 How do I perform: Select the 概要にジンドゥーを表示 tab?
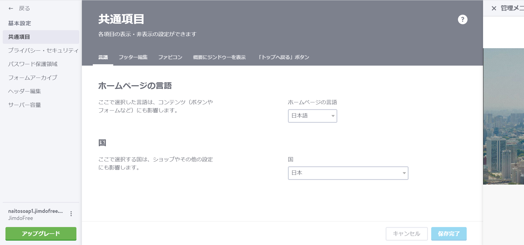[219, 57]
